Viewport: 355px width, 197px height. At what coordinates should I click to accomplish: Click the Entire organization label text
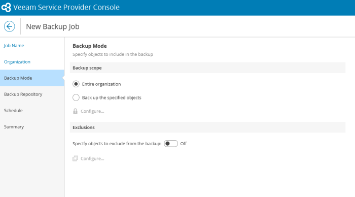click(101, 84)
